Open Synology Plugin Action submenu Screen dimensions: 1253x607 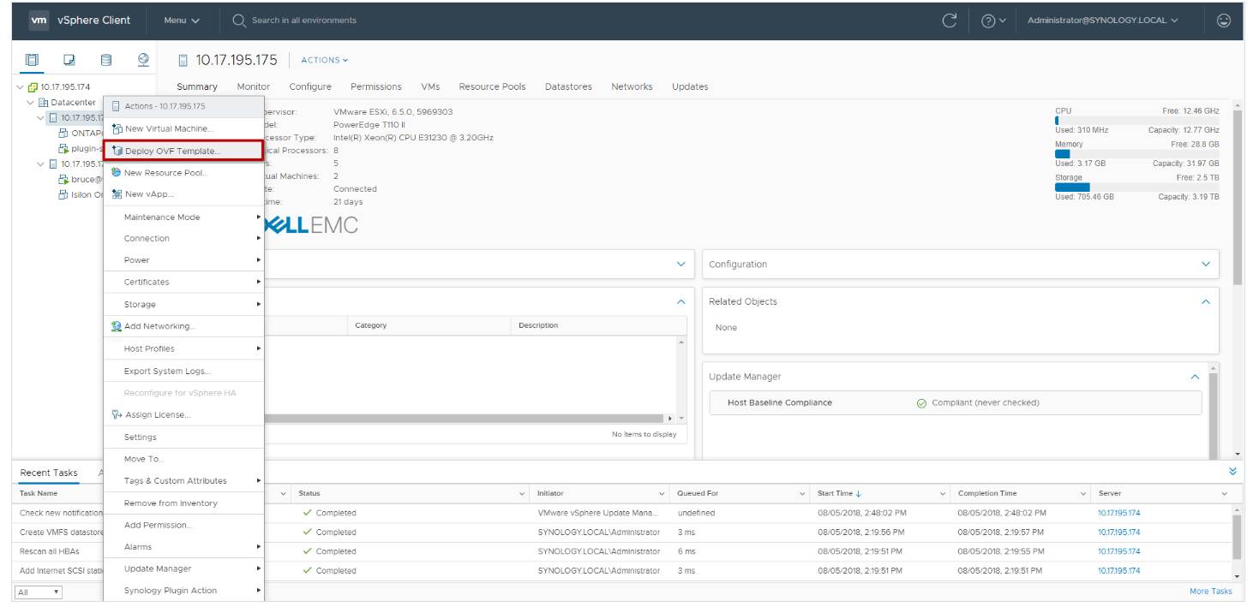coord(183,591)
